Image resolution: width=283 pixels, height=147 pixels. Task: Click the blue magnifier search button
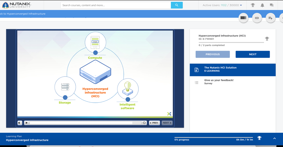tap(177, 5)
